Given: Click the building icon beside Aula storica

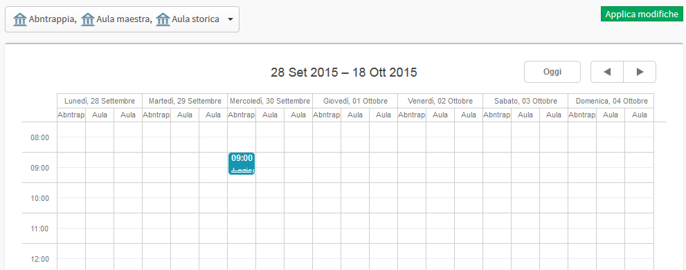Looking at the screenshot, I should point(163,19).
